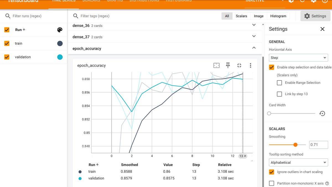Image resolution: width=332 pixels, height=187 pixels.
Task: Open the epoch_accuracy card's more options menu
Action: (250, 65)
